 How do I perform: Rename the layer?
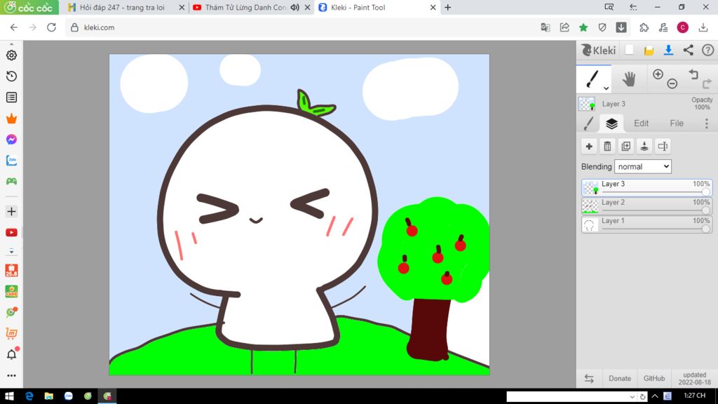pos(663,146)
